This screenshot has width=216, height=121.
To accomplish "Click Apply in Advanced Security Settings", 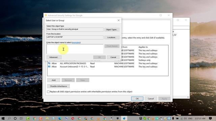I will coord(164,98).
